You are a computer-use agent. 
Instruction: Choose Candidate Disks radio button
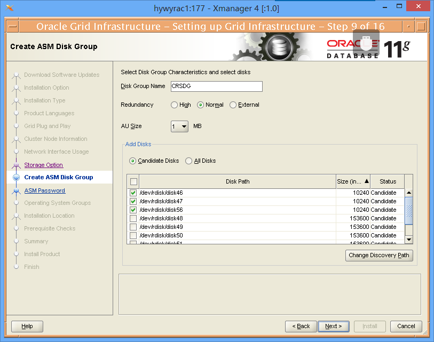[x=132, y=161]
